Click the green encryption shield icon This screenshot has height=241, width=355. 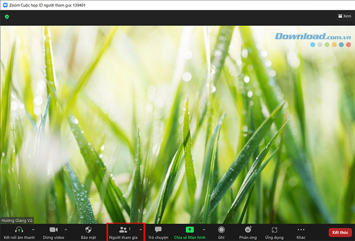7,16
